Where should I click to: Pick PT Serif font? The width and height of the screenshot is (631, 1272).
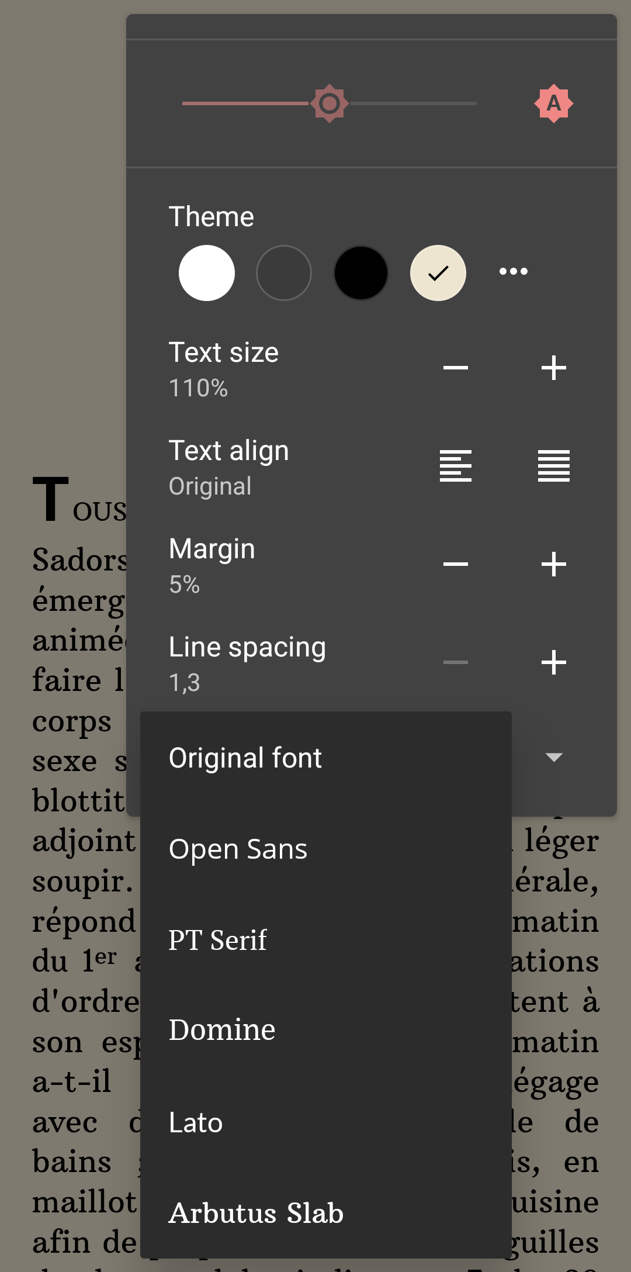click(217, 941)
